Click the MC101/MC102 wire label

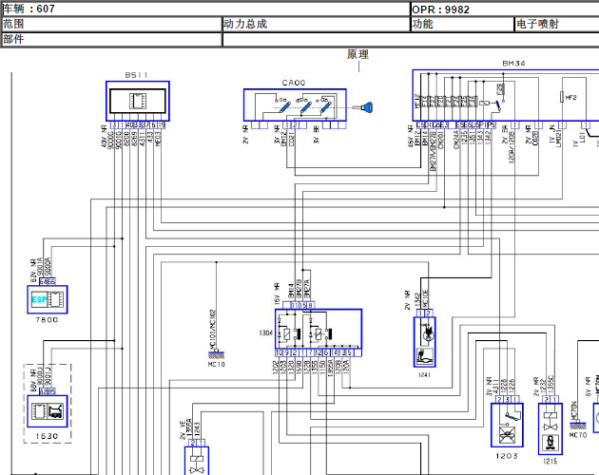[x=212, y=329]
